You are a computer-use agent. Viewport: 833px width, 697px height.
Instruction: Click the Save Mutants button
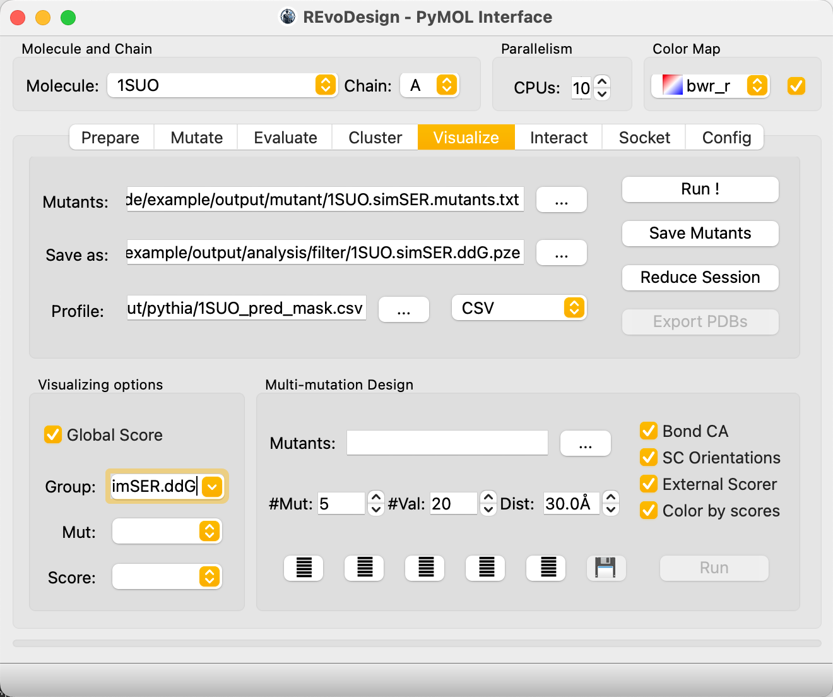[700, 233]
